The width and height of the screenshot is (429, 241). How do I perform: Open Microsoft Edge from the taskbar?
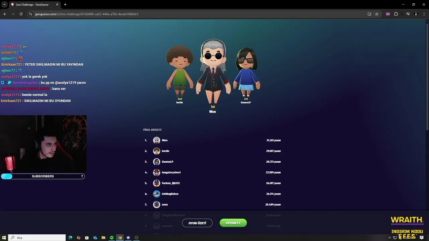point(70,238)
